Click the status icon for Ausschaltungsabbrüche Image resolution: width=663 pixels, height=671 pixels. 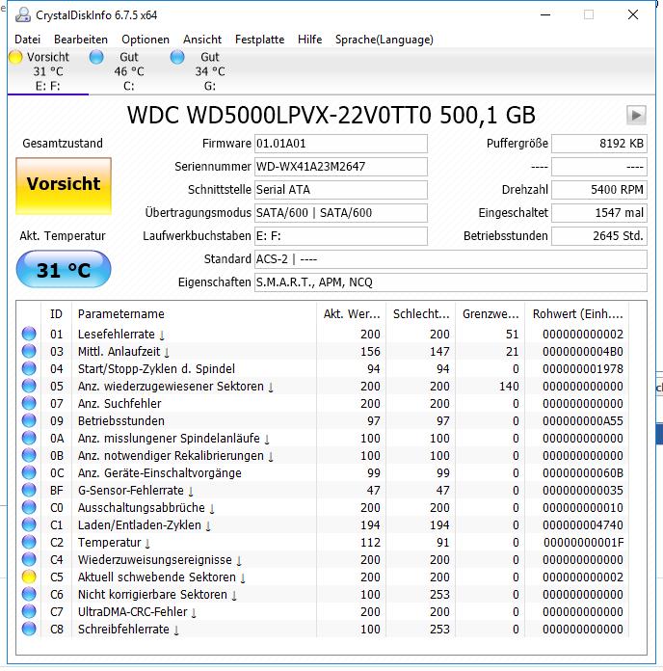pos(29,507)
